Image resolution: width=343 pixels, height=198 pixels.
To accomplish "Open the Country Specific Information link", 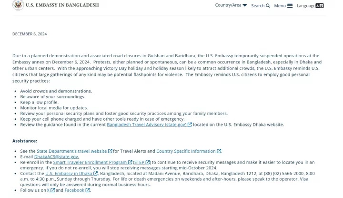I will (186, 151).
